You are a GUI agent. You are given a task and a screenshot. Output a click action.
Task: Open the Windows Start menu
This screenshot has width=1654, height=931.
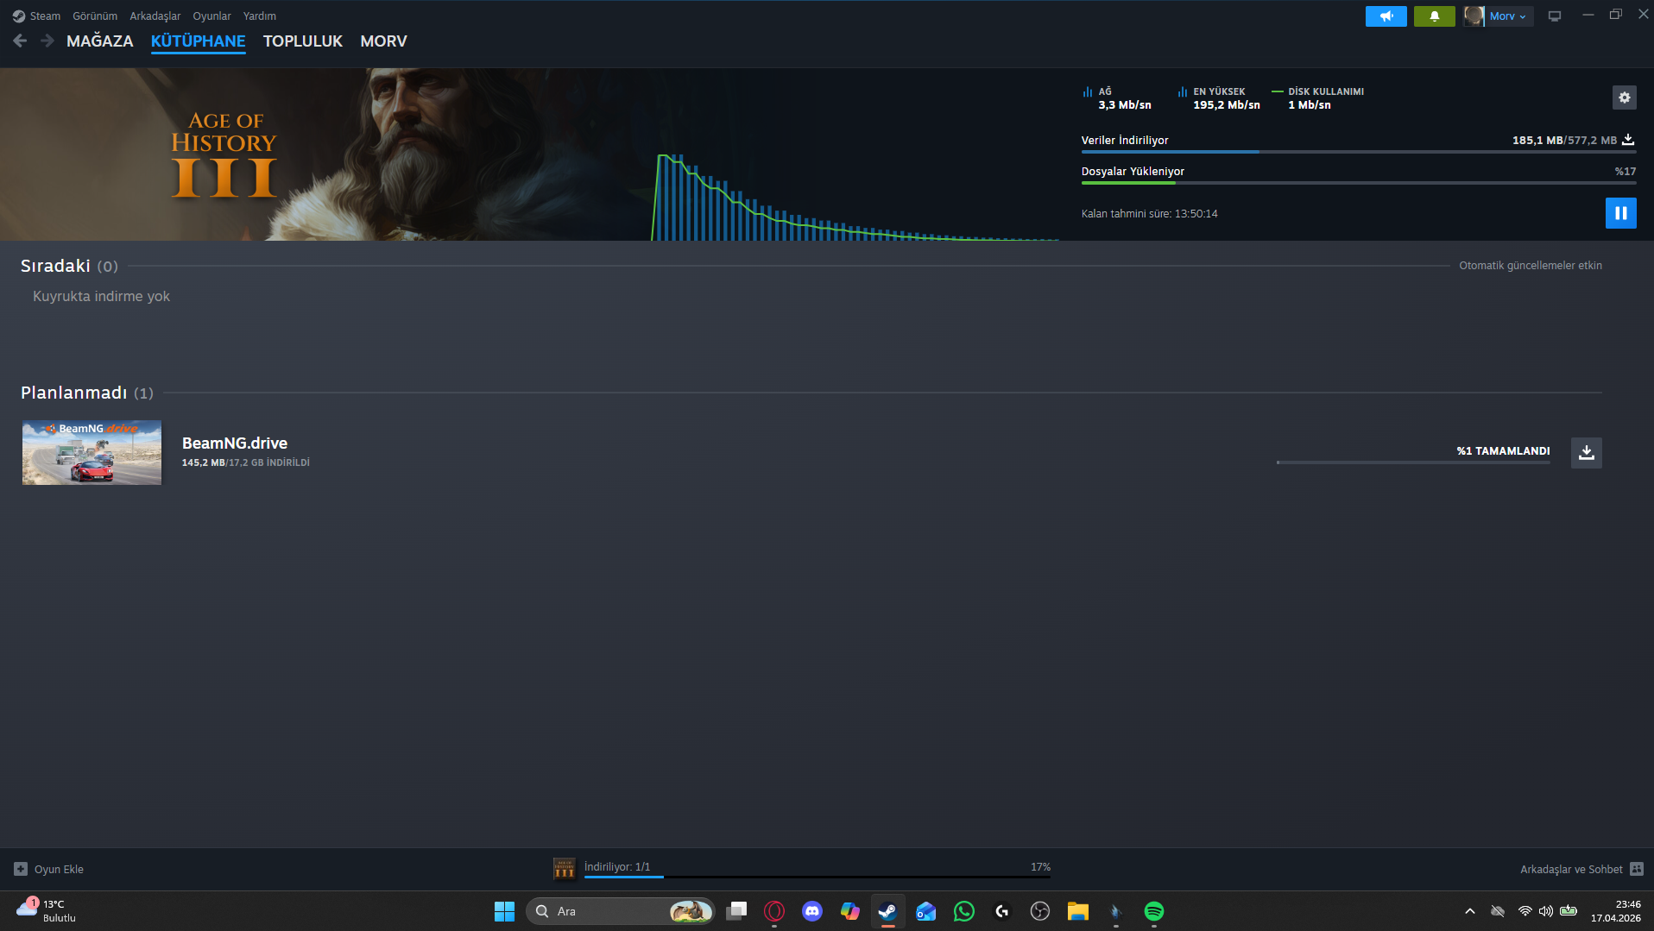(504, 911)
